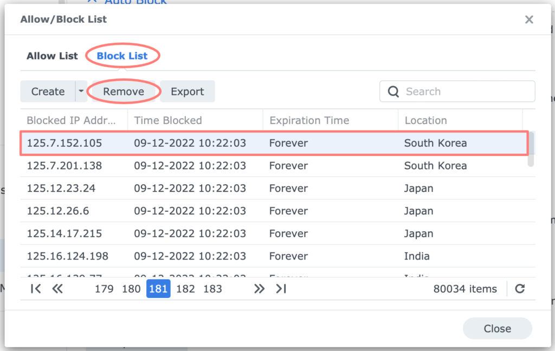Click Forever expiration in 125.14.17.215 row
555x351 pixels.
point(288,233)
